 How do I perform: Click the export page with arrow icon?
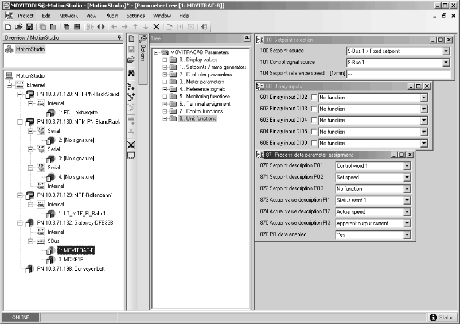(x=170, y=27)
